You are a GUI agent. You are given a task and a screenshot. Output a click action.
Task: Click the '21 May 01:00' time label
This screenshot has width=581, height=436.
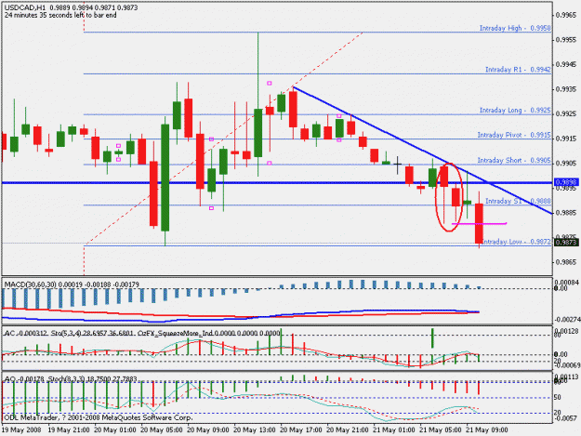(394, 430)
